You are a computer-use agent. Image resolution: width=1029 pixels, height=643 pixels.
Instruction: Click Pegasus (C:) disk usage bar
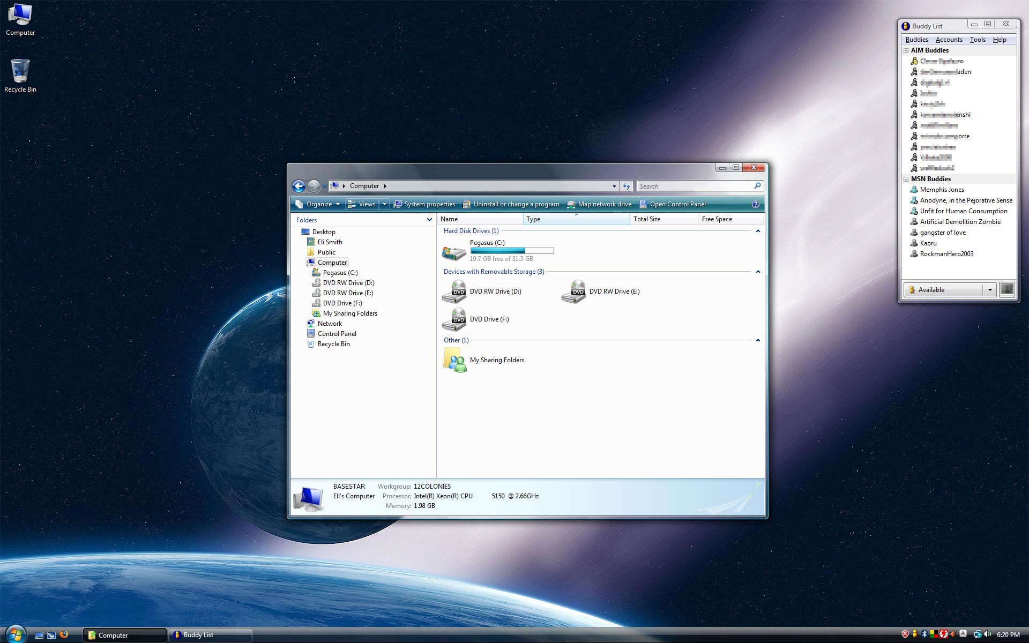512,251
